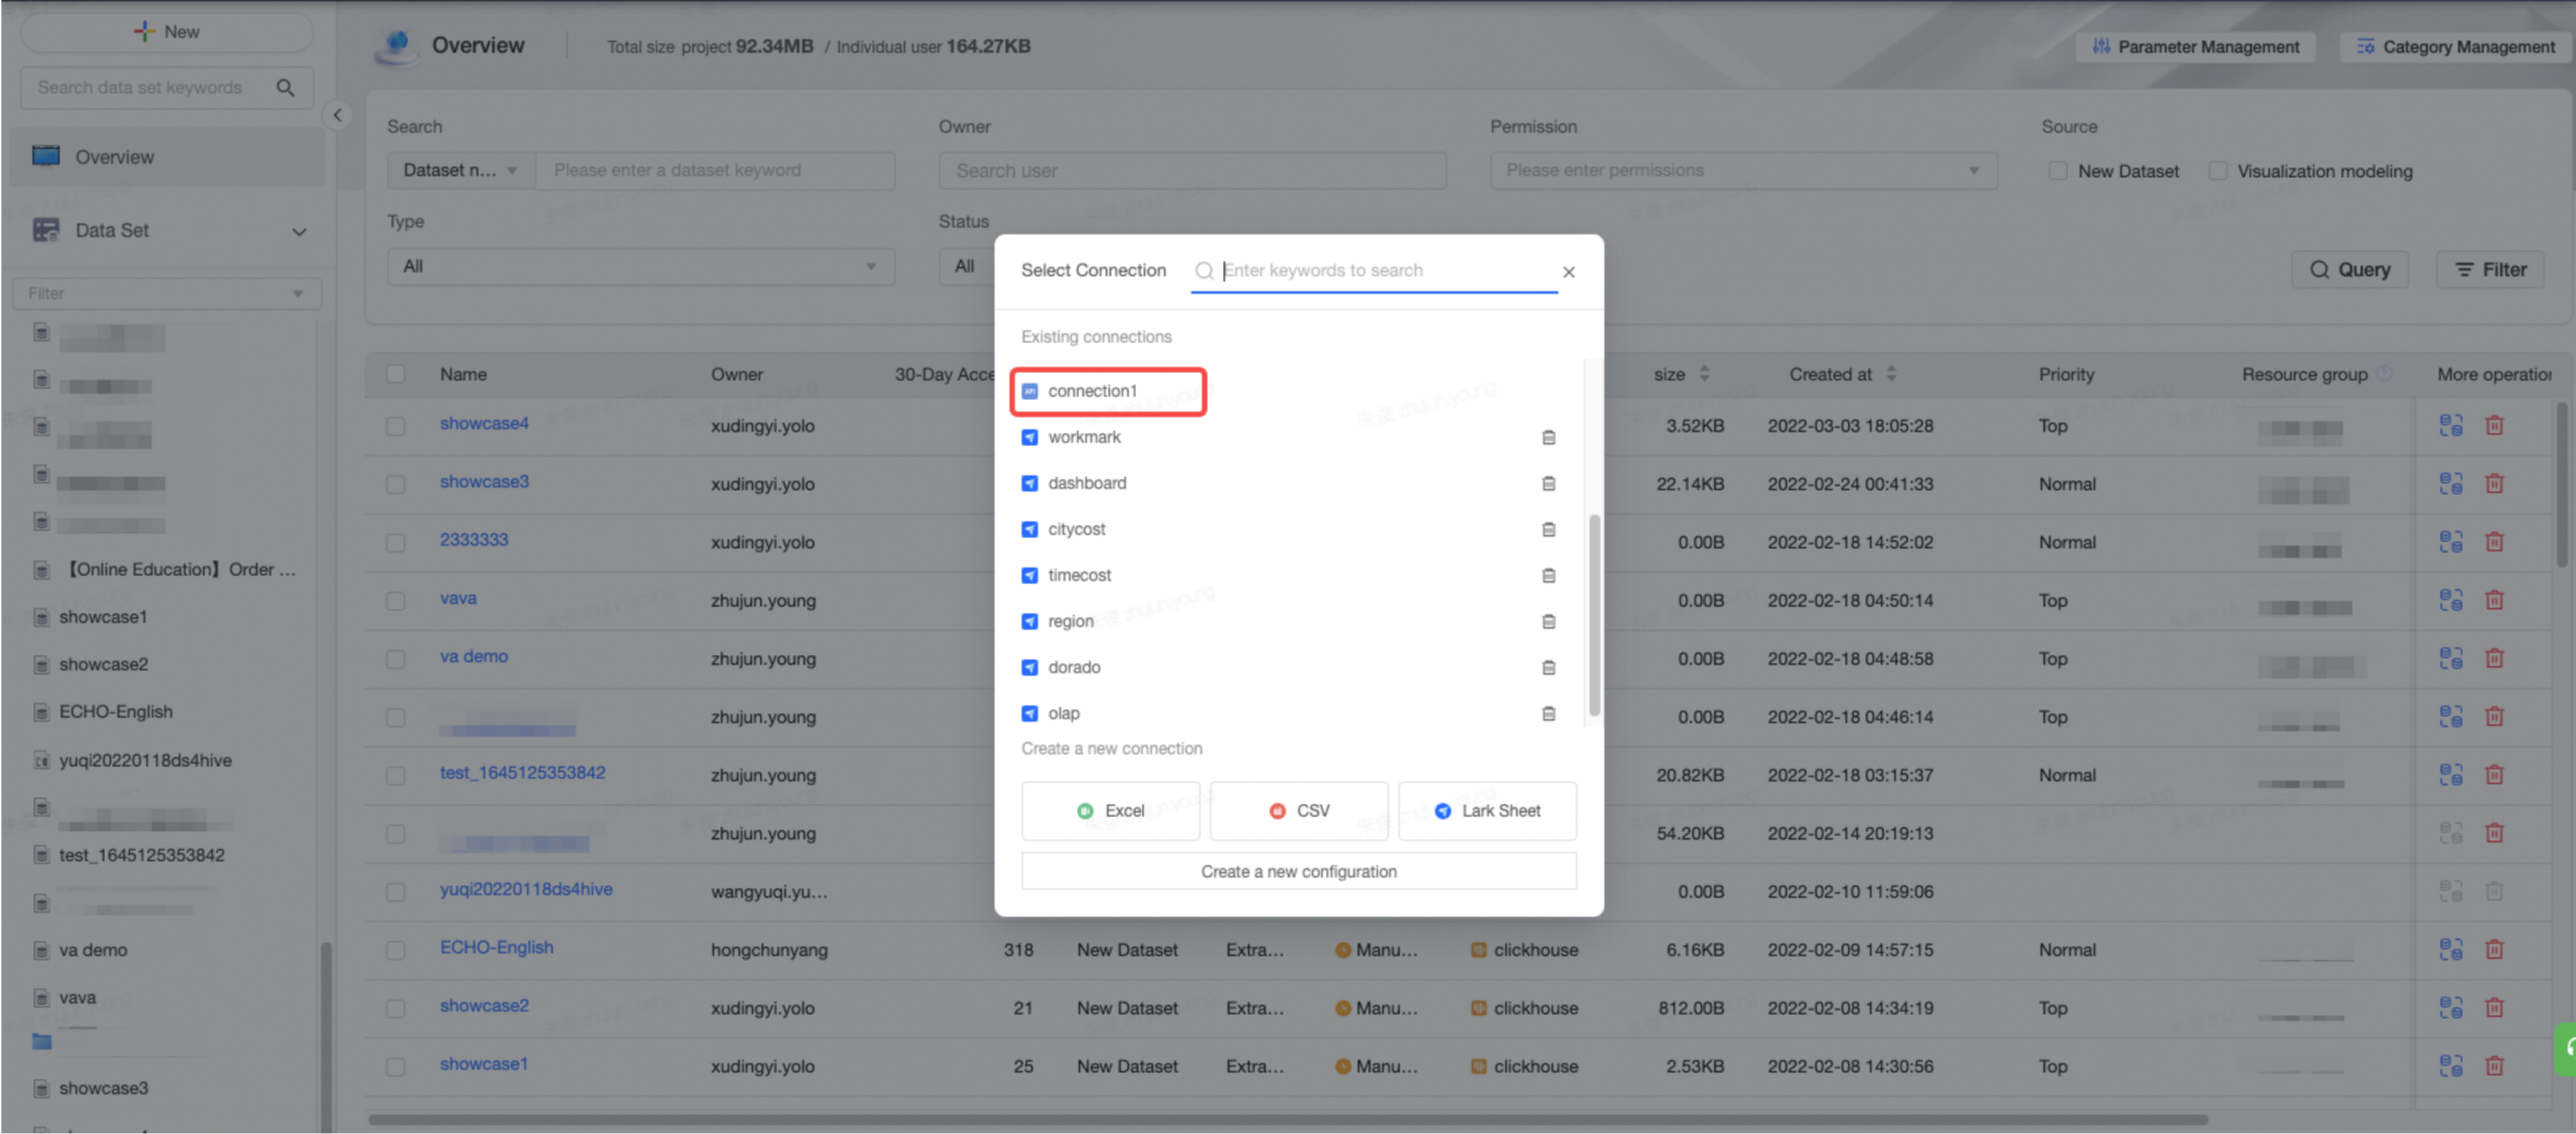The image size is (2576, 1134).
Task: Focus the Search user owner field
Action: pos(1192,171)
